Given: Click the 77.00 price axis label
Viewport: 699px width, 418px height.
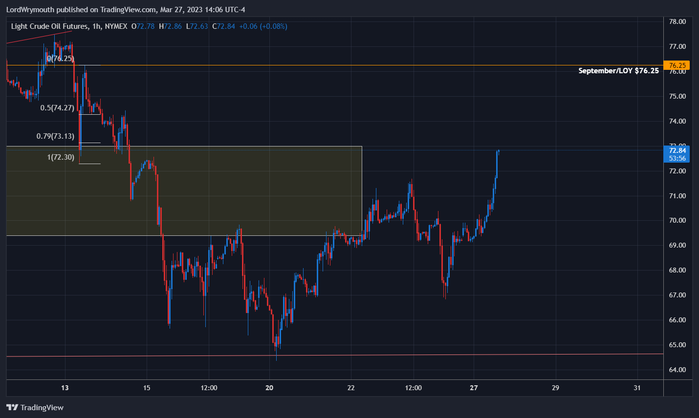Looking at the screenshot, I should coord(677,46).
